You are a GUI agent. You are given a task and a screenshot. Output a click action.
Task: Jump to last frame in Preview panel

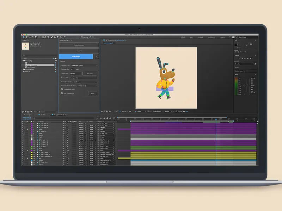[x=251, y=58]
